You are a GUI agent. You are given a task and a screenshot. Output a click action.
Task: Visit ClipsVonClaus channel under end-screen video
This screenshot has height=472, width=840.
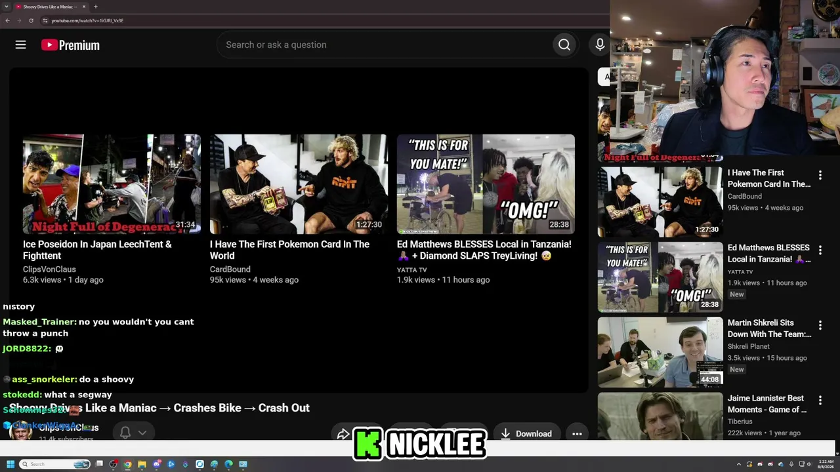pyautogui.click(x=49, y=269)
